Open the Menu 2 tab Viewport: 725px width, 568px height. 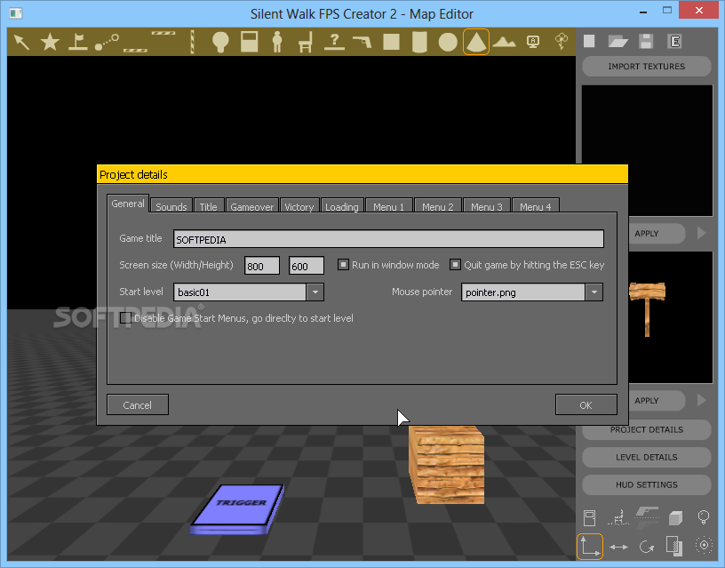tap(437, 206)
